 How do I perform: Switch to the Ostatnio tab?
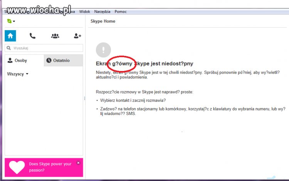click(64, 60)
